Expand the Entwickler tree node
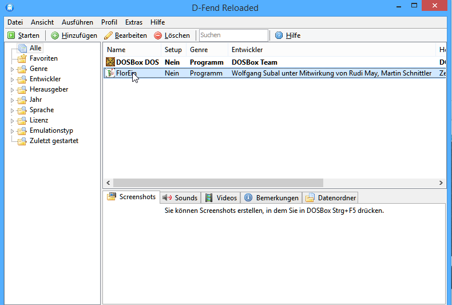Screen dimensions: 452x305 (x=12, y=80)
